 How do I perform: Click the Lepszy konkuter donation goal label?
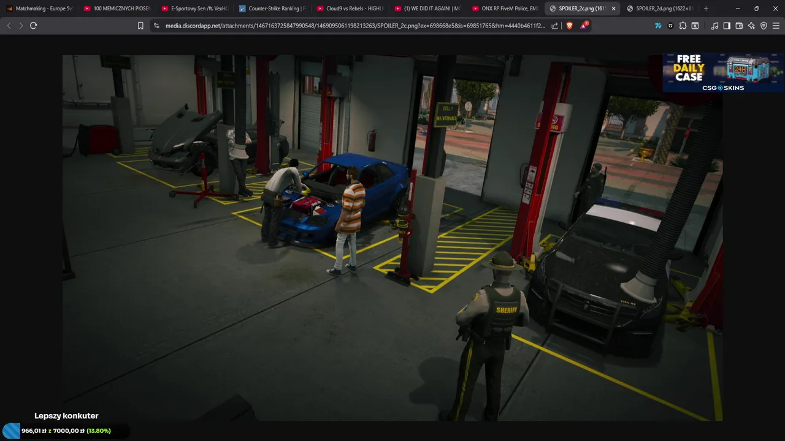point(66,416)
